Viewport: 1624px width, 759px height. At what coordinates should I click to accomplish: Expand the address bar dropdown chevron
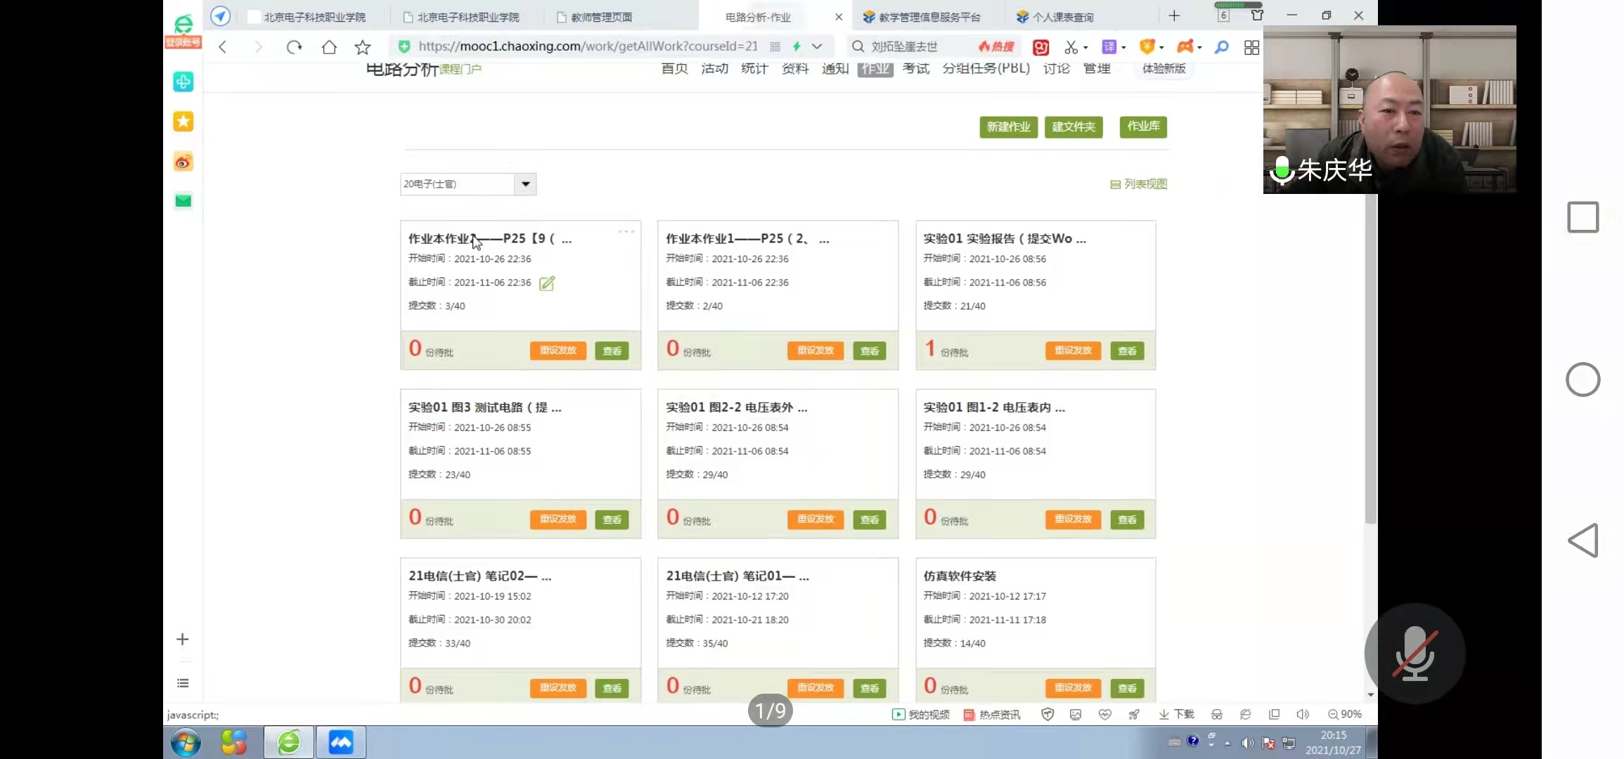coord(817,46)
